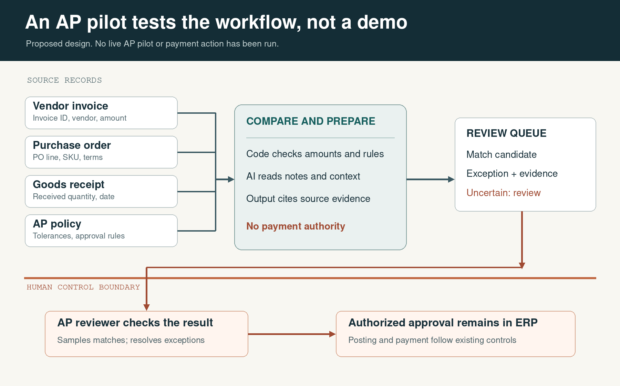The image size is (620, 386).
Task: Click 'Received quantity, date' text
Action: tap(73, 196)
